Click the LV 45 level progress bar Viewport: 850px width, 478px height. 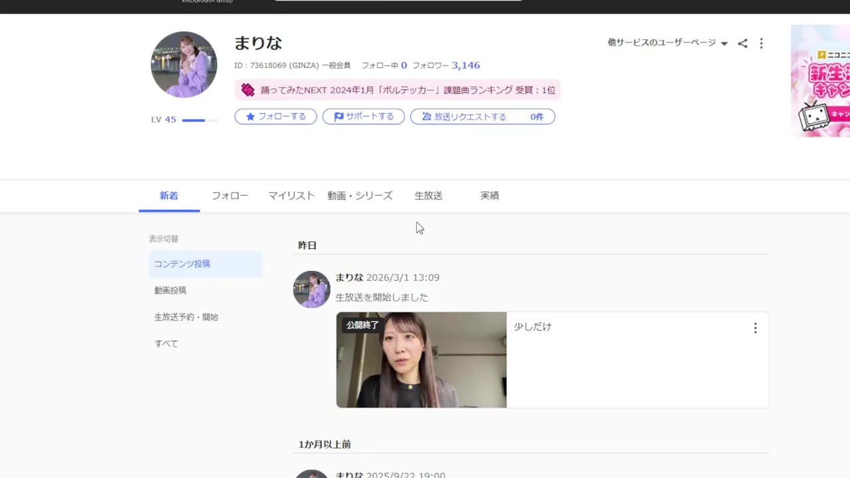point(199,120)
